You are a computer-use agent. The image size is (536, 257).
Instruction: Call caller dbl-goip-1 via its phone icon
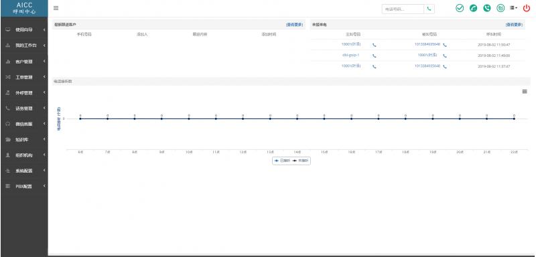(375, 56)
